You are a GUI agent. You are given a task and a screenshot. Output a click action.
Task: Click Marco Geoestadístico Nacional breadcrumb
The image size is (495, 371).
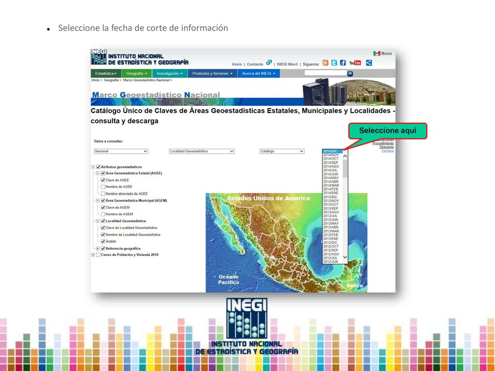(x=146, y=80)
